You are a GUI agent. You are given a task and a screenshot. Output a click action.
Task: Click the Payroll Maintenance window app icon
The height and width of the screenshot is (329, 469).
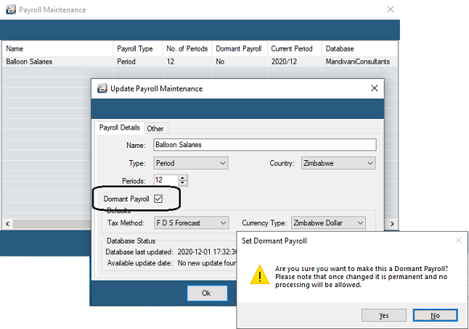pyautogui.click(x=11, y=9)
